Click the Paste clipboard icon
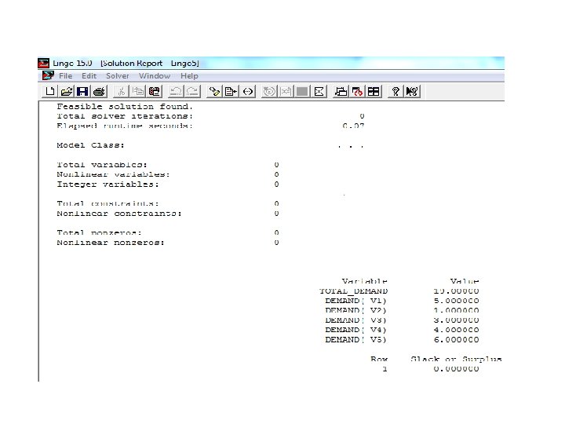Screen dimensions: 565x424 pyautogui.click(x=155, y=92)
